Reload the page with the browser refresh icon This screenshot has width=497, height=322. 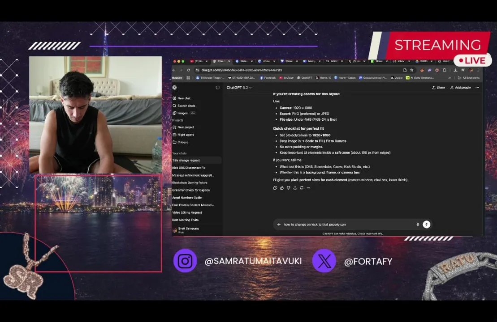coord(188,70)
